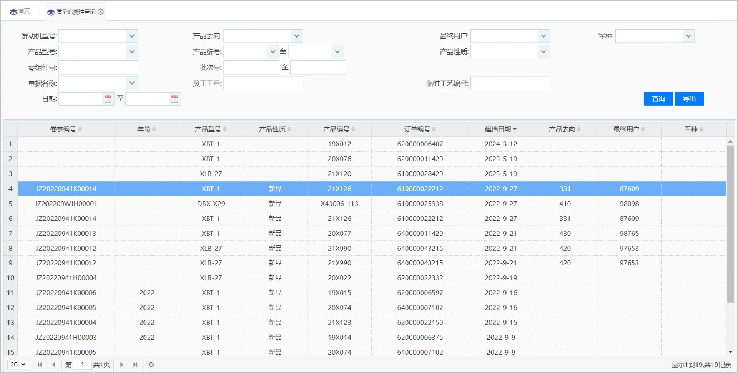The width and height of the screenshot is (738, 373).
Task: Click final user cell 98765
Action: click(x=629, y=234)
